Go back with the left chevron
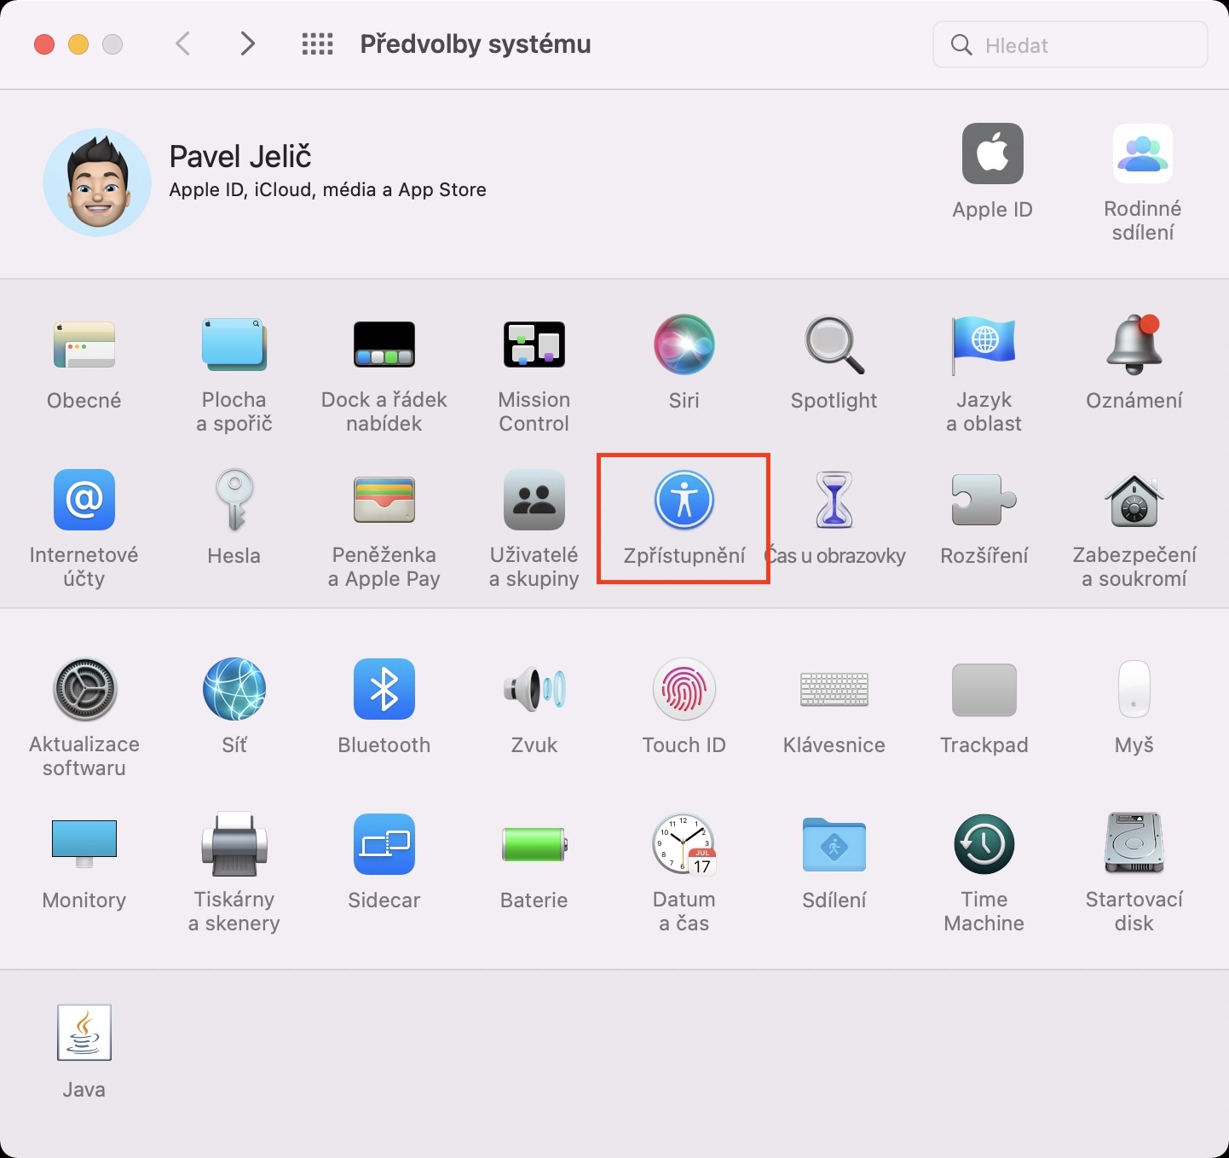 click(182, 43)
